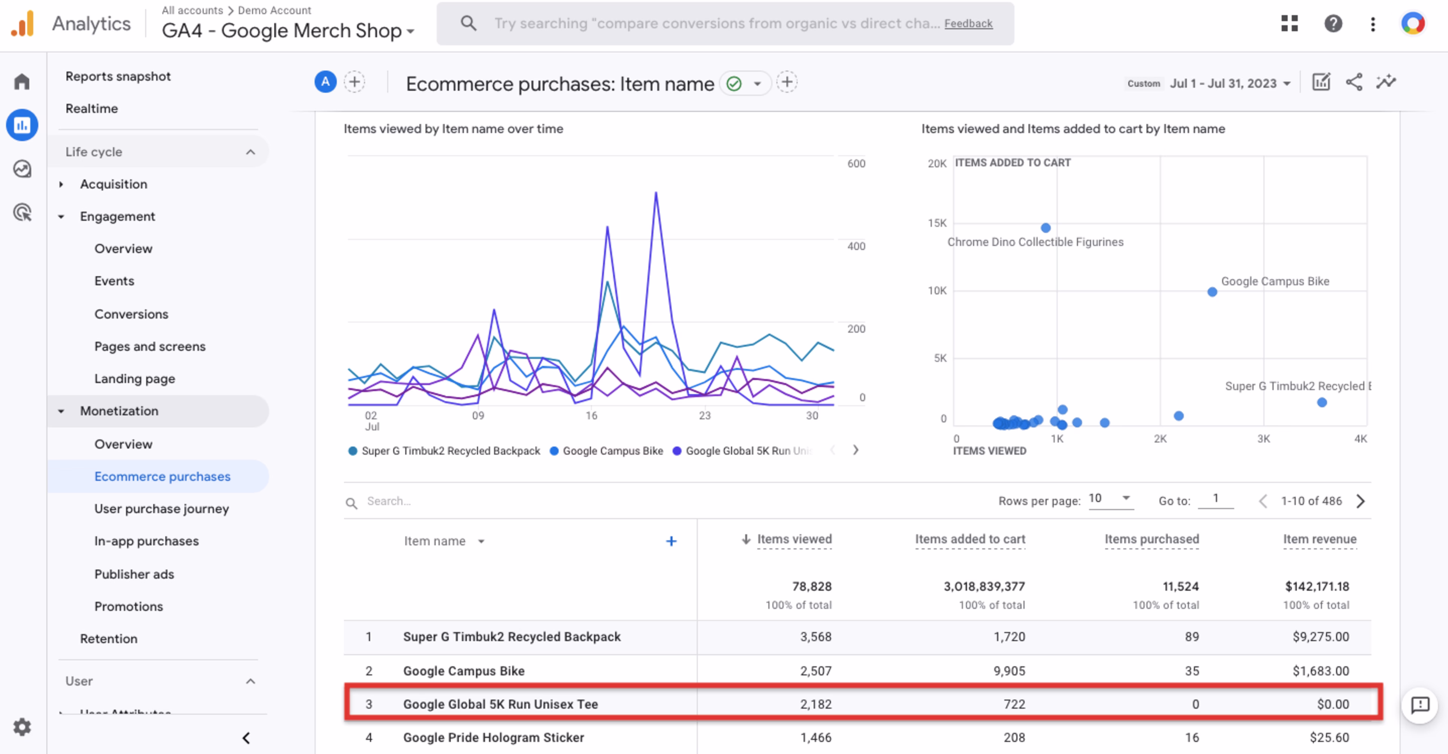The image size is (1448, 754).
Task: Select the Home icon in the navigation rail
Action: (21, 81)
